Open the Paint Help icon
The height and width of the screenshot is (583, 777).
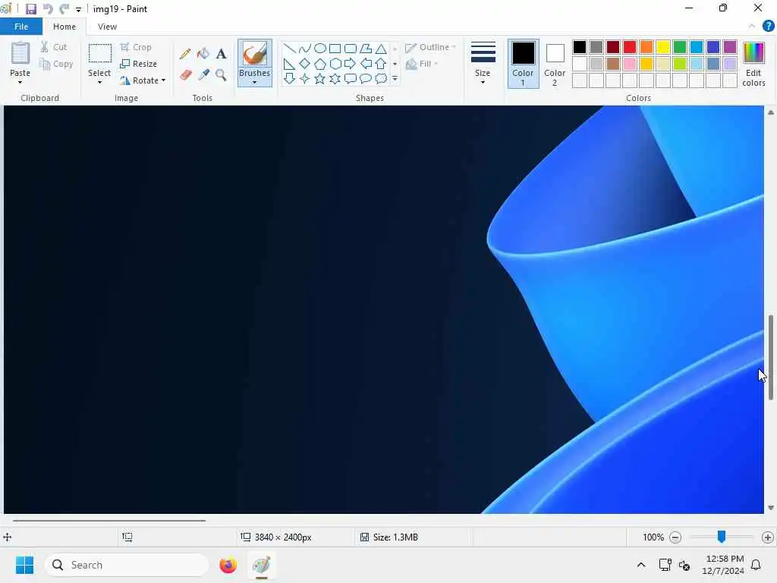[768, 27]
